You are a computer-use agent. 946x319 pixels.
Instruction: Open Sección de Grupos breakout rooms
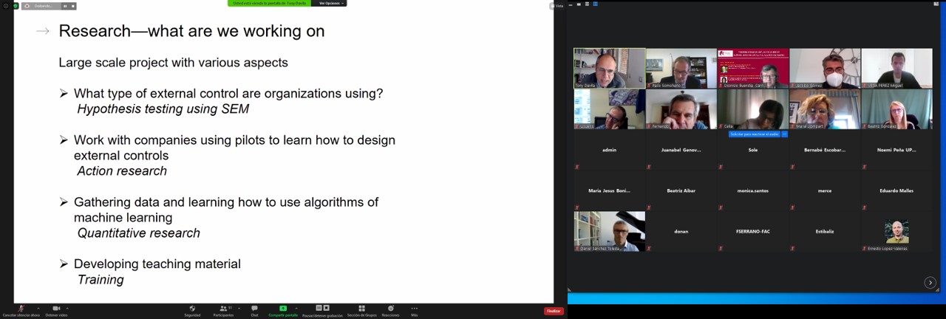coord(361,309)
